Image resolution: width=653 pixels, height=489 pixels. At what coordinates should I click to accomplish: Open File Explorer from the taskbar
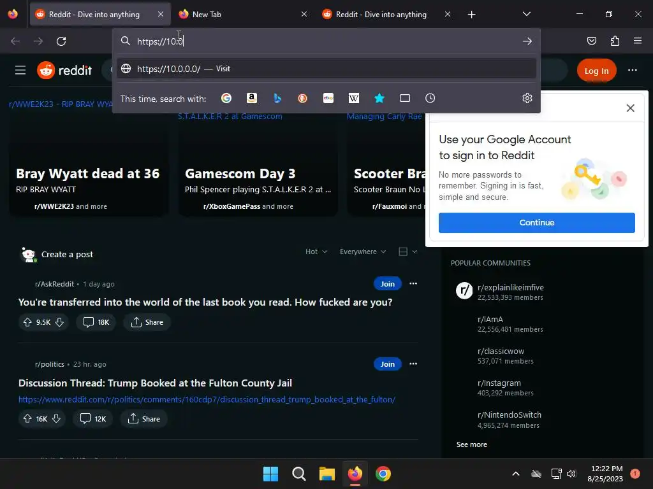327,474
